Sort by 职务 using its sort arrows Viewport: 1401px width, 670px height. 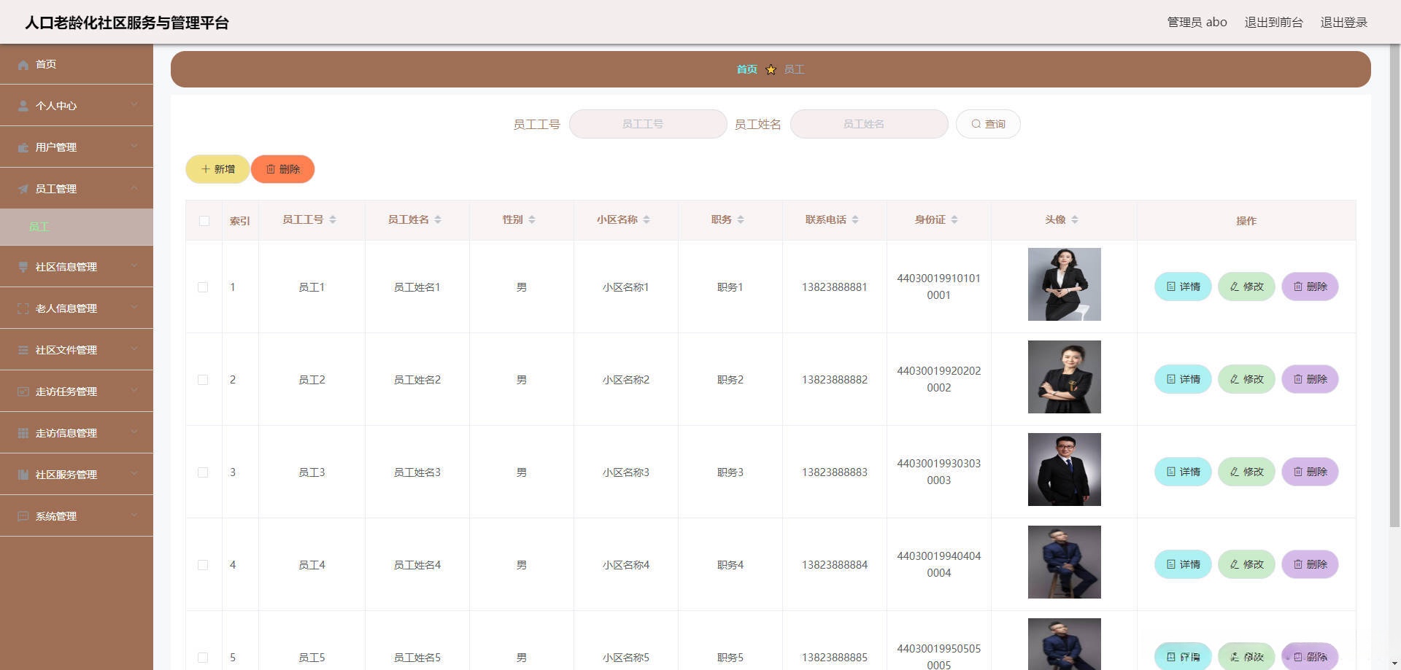click(x=741, y=220)
